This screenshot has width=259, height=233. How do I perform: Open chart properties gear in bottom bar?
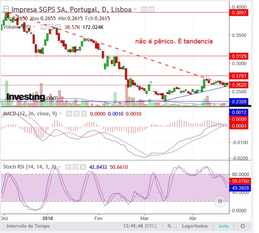[x=243, y=226]
